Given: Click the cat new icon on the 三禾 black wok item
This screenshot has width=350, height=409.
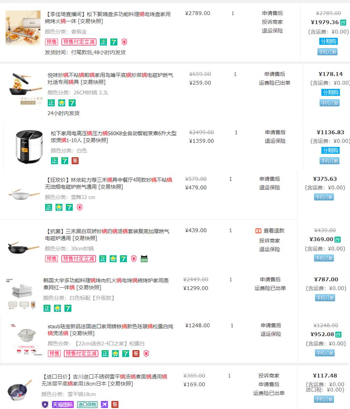Looking at the screenshot, I should tap(144, 259).
